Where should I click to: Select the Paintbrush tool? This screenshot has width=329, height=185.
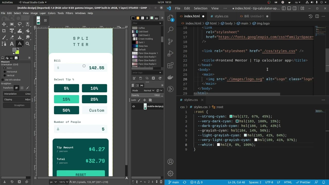point(4,37)
